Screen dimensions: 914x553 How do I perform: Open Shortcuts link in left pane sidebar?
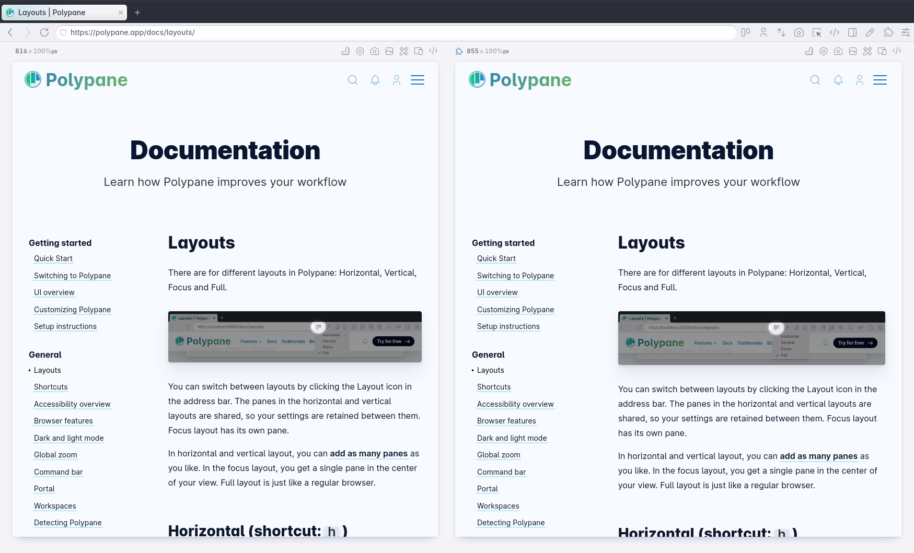pyautogui.click(x=51, y=387)
